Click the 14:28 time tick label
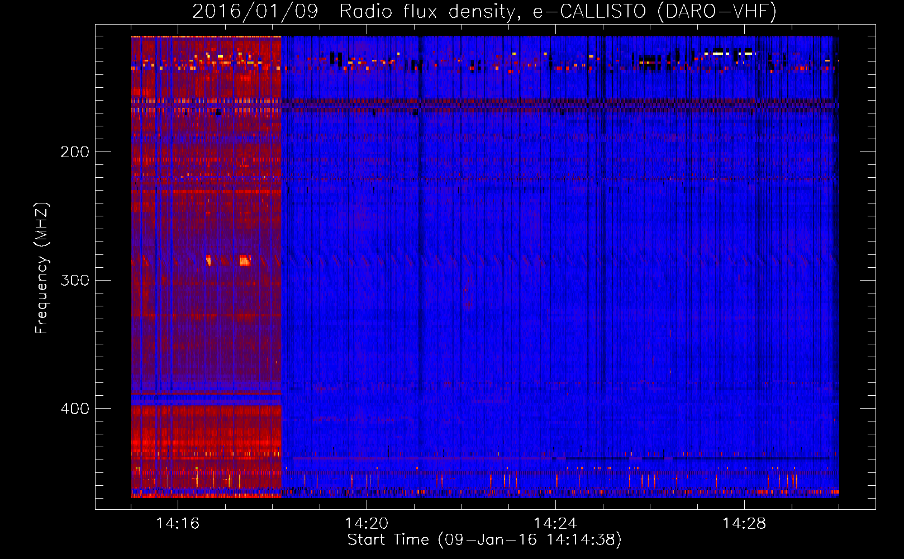 (744, 523)
